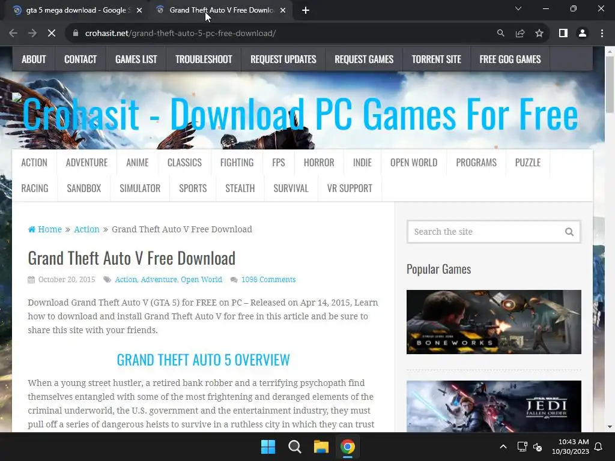Click the Crohasit site title banner
This screenshot has width=615, height=461.
[x=300, y=113]
